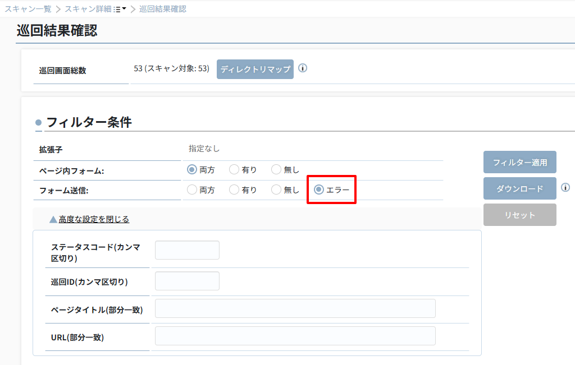Viewport: 575px width, 365px height.
Task: Select 有り for フォーム送信
Action: pos(234,190)
